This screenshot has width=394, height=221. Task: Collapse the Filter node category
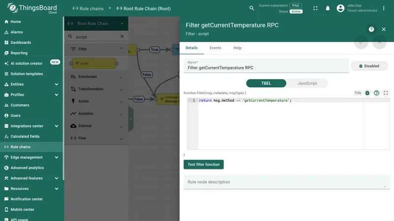96,49
